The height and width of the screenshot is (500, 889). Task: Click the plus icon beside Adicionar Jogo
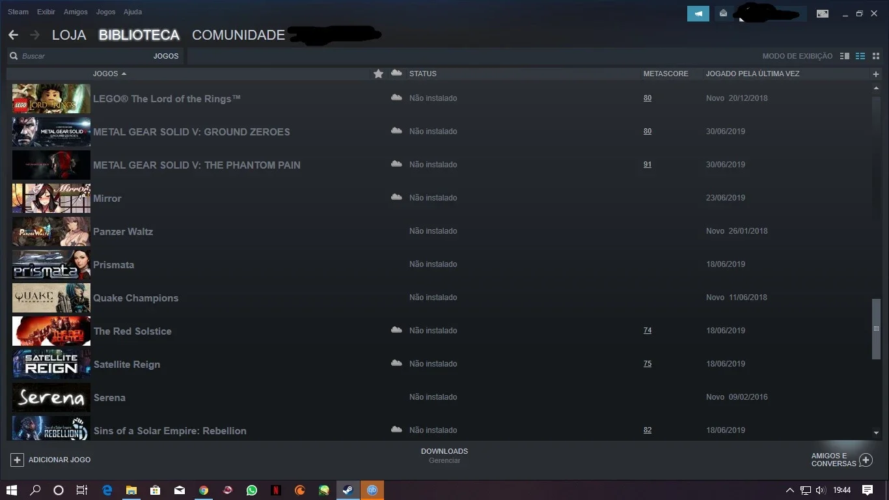[x=18, y=460]
